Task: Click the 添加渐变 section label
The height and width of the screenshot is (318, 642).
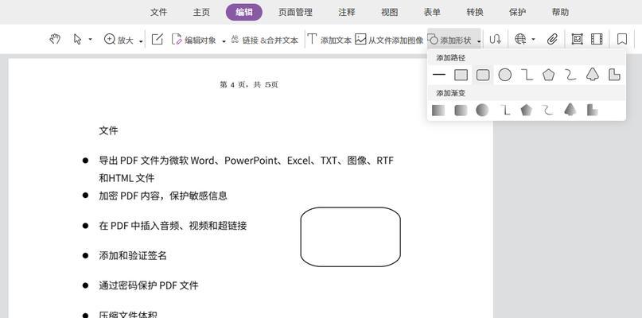Action: pyautogui.click(x=451, y=93)
